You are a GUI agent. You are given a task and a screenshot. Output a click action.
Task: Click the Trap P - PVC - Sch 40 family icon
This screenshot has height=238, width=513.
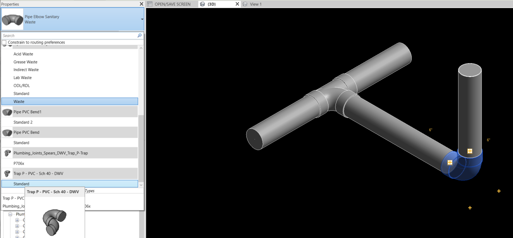[x=7, y=173]
